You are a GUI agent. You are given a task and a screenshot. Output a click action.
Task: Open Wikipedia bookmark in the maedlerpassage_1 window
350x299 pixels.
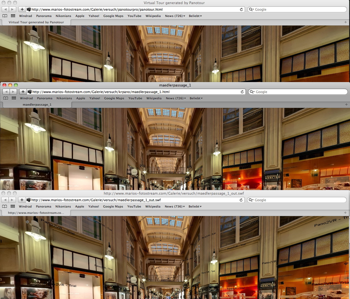154,98
